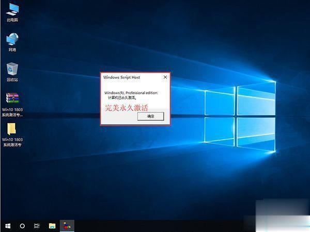
Task: Select the Win10 1803 WinRAR archive icon
Action: click(x=12, y=105)
